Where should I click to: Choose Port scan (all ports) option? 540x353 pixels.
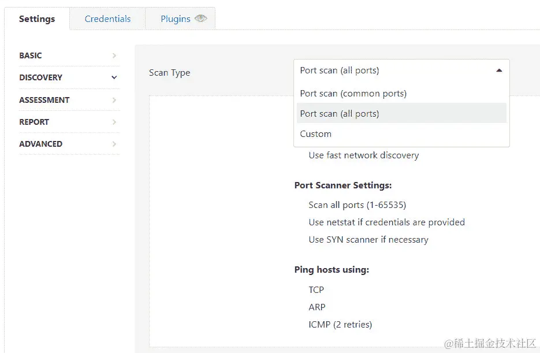tap(340, 113)
